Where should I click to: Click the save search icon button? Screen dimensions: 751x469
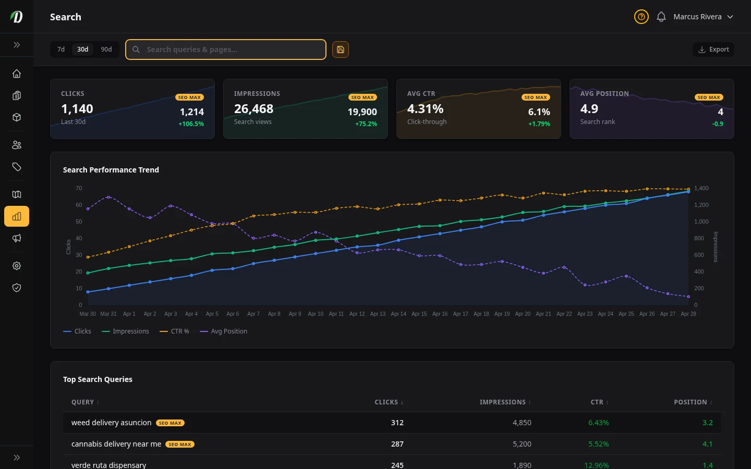pos(341,50)
